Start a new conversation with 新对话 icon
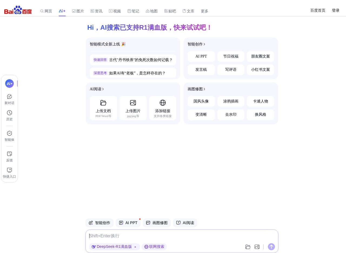The height and width of the screenshot is (253, 346). click(9, 96)
